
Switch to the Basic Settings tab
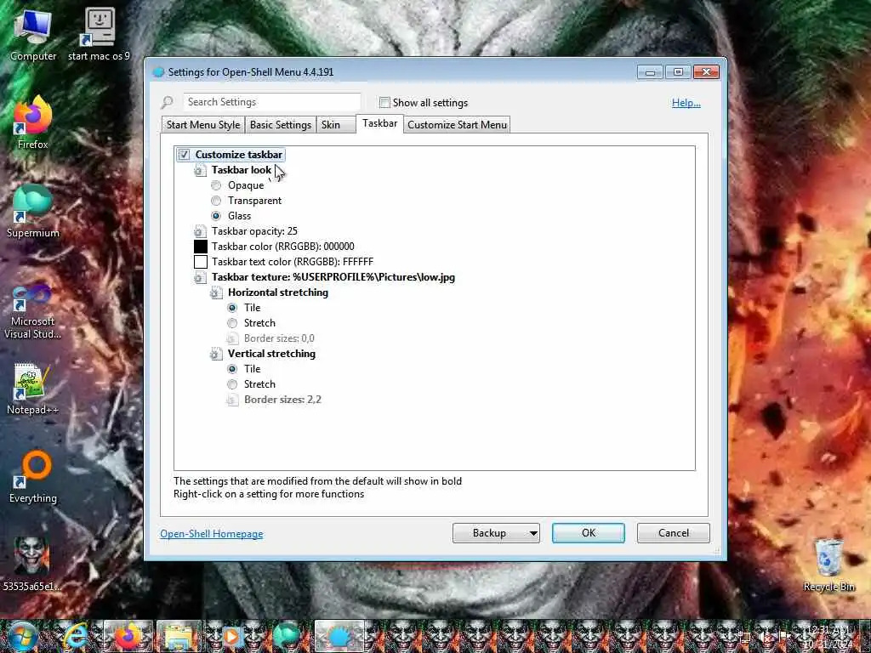coord(281,125)
